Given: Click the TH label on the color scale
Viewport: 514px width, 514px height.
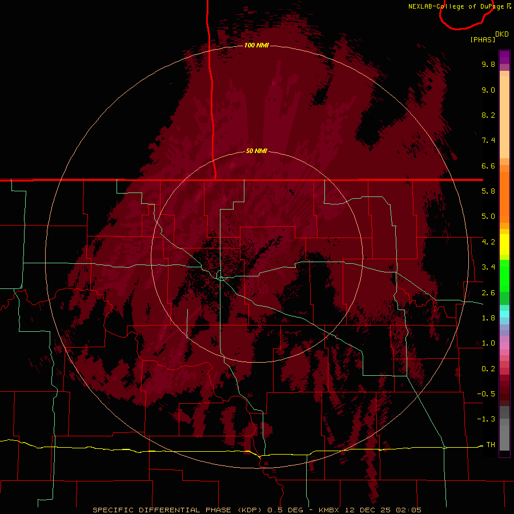Looking at the screenshot, I should click(491, 445).
